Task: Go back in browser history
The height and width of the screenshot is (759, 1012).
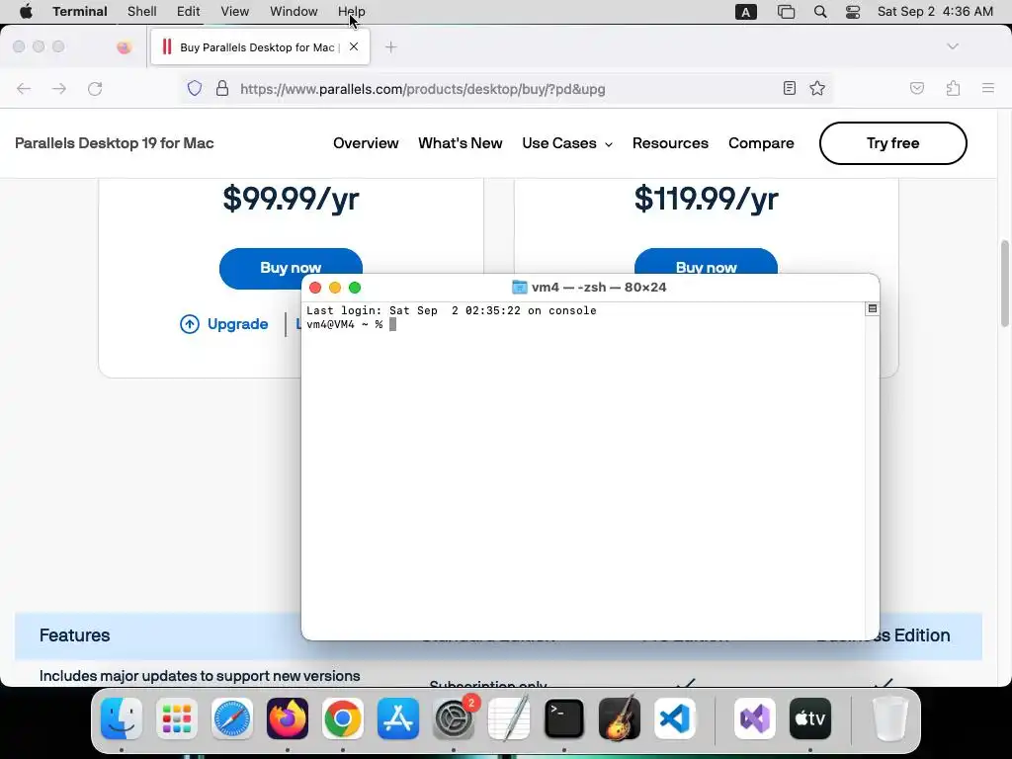Action: coord(24,88)
